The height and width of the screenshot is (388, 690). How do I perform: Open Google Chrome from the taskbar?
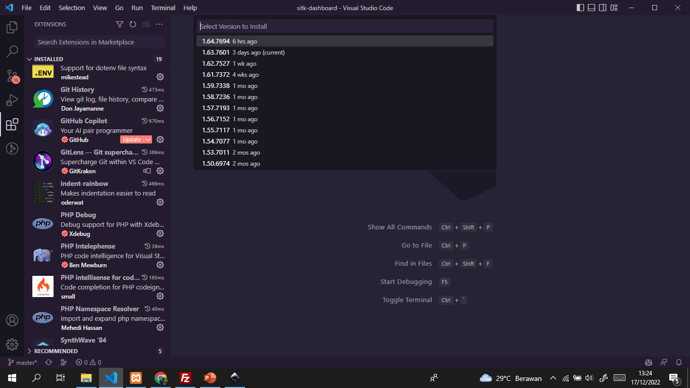(x=161, y=378)
